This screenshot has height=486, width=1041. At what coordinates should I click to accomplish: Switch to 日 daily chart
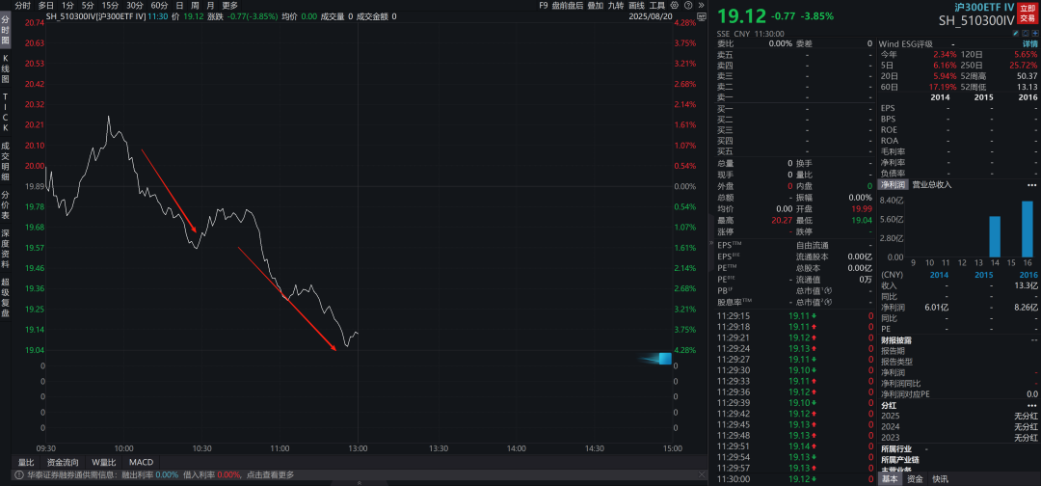pyautogui.click(x=179, y=5)
